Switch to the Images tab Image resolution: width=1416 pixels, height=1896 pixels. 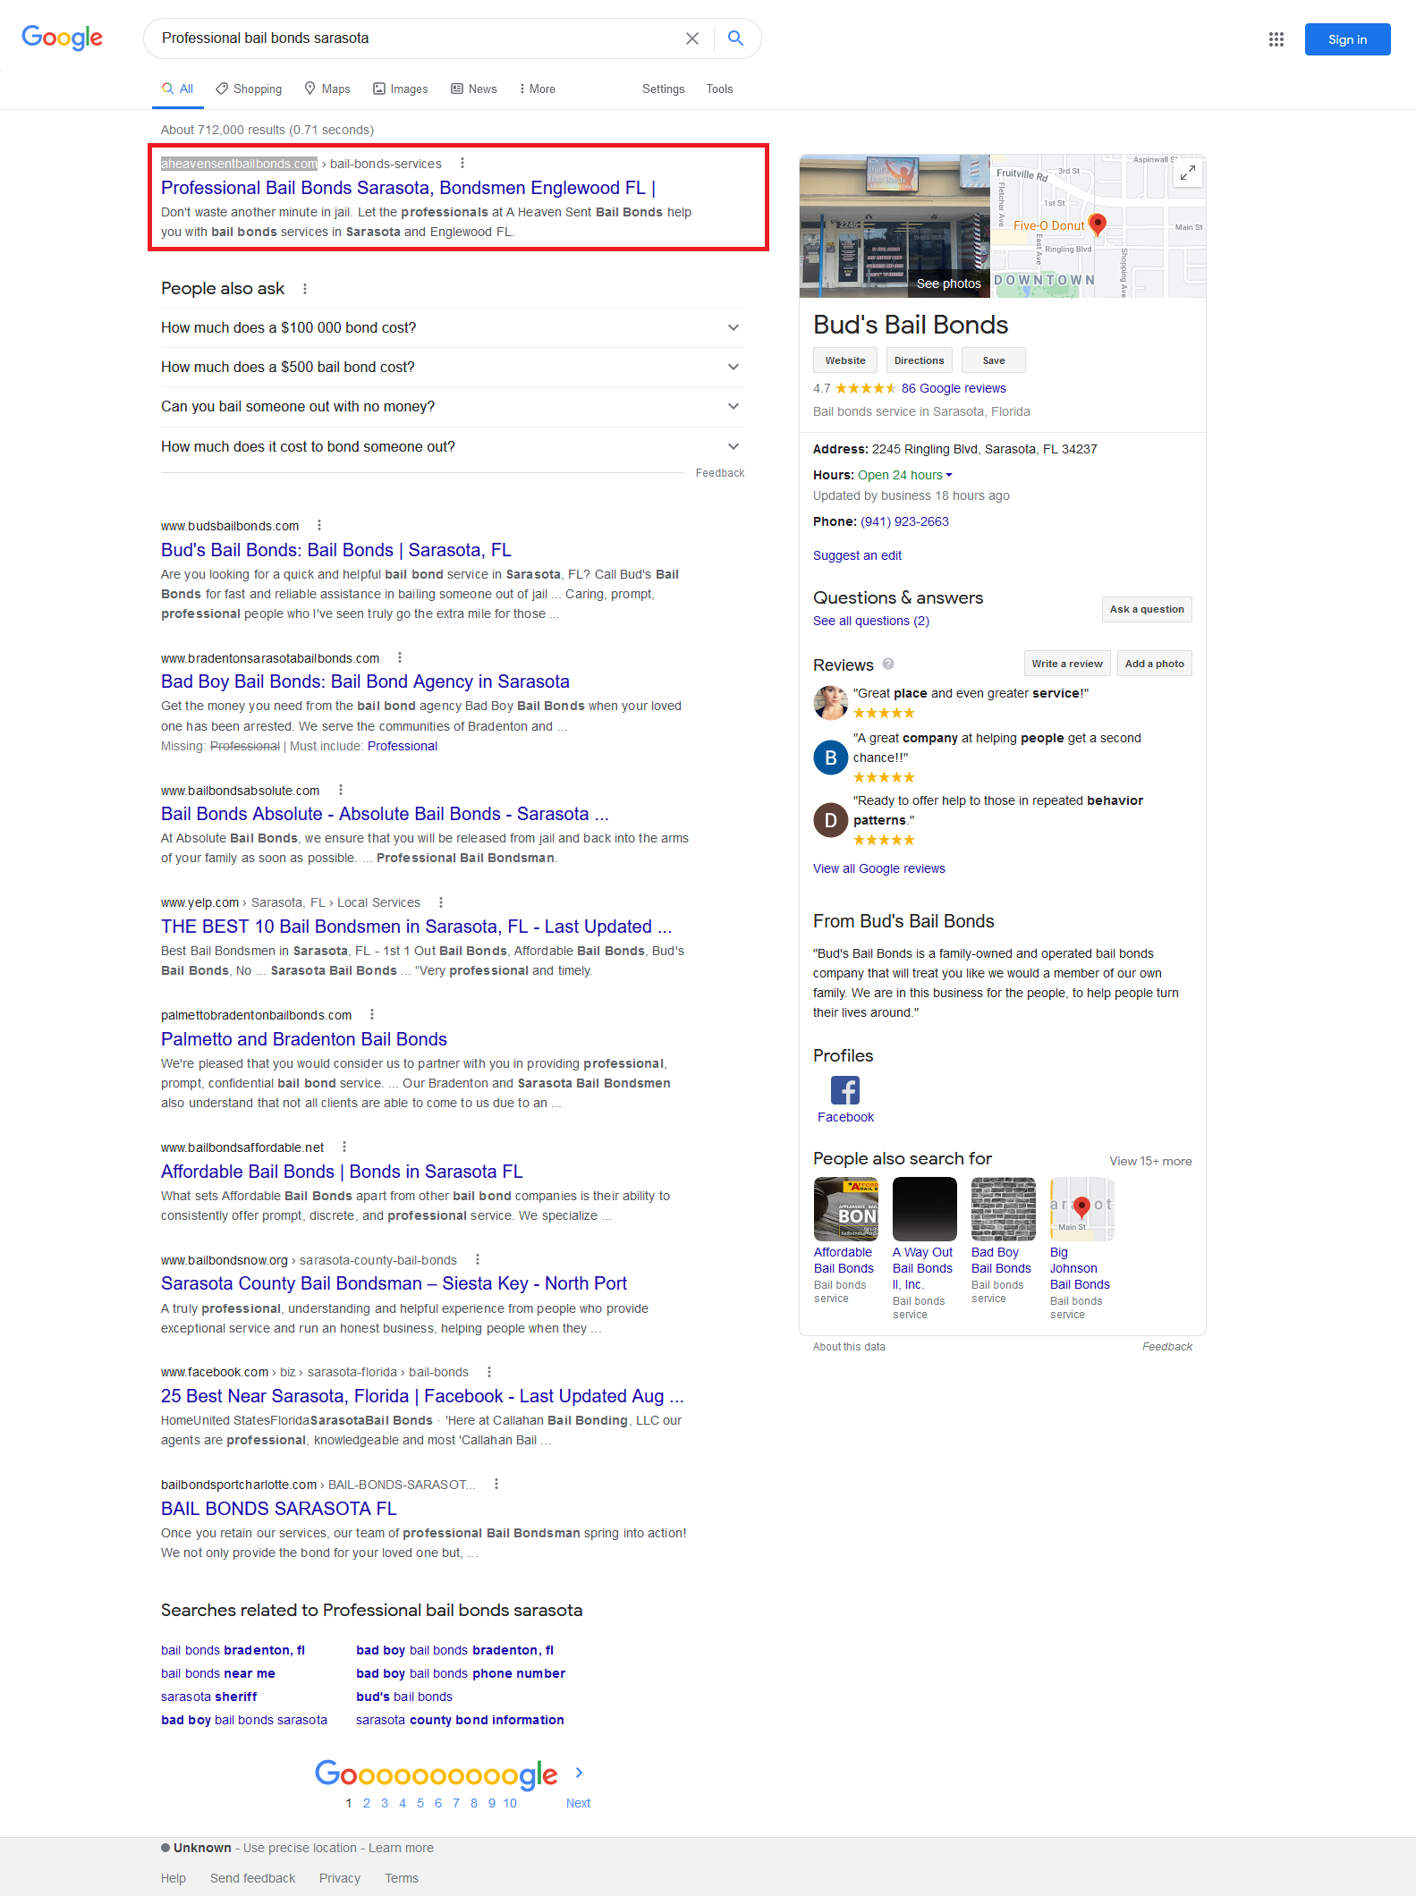[400, 89]
